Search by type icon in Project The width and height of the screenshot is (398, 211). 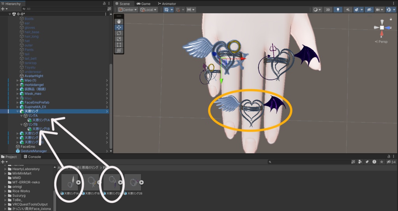tap(360, 162)
